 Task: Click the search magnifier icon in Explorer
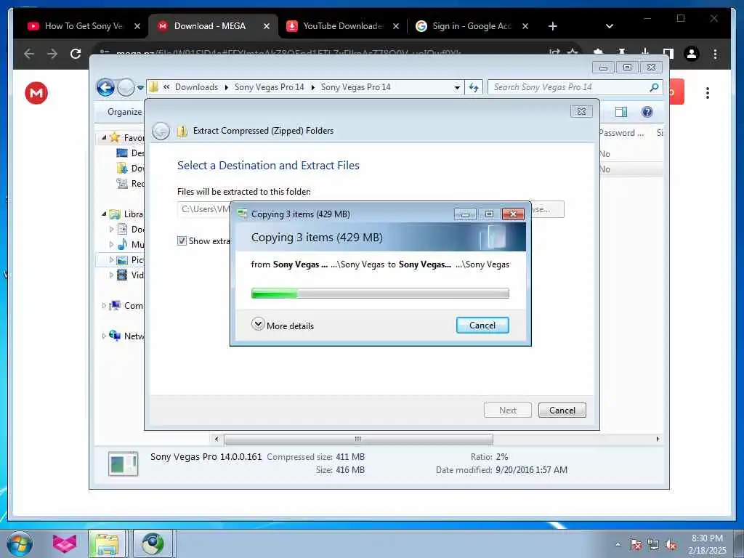coord(655,87)
